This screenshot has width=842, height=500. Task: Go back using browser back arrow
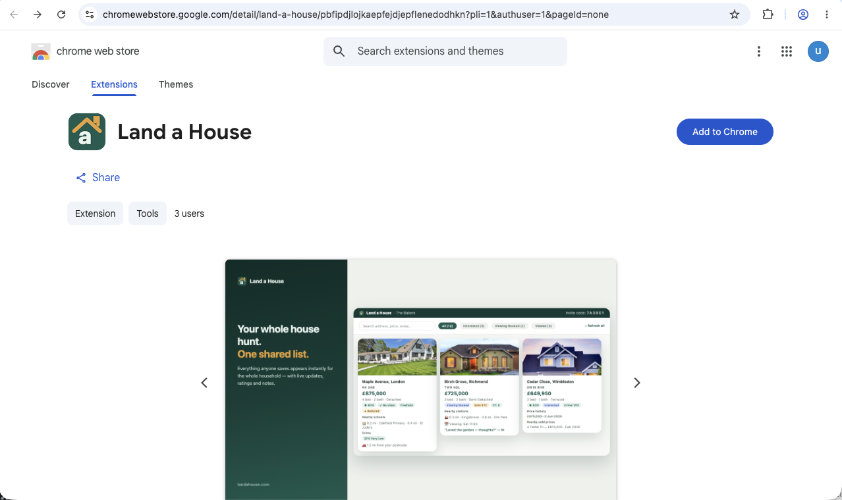(14, 14)
